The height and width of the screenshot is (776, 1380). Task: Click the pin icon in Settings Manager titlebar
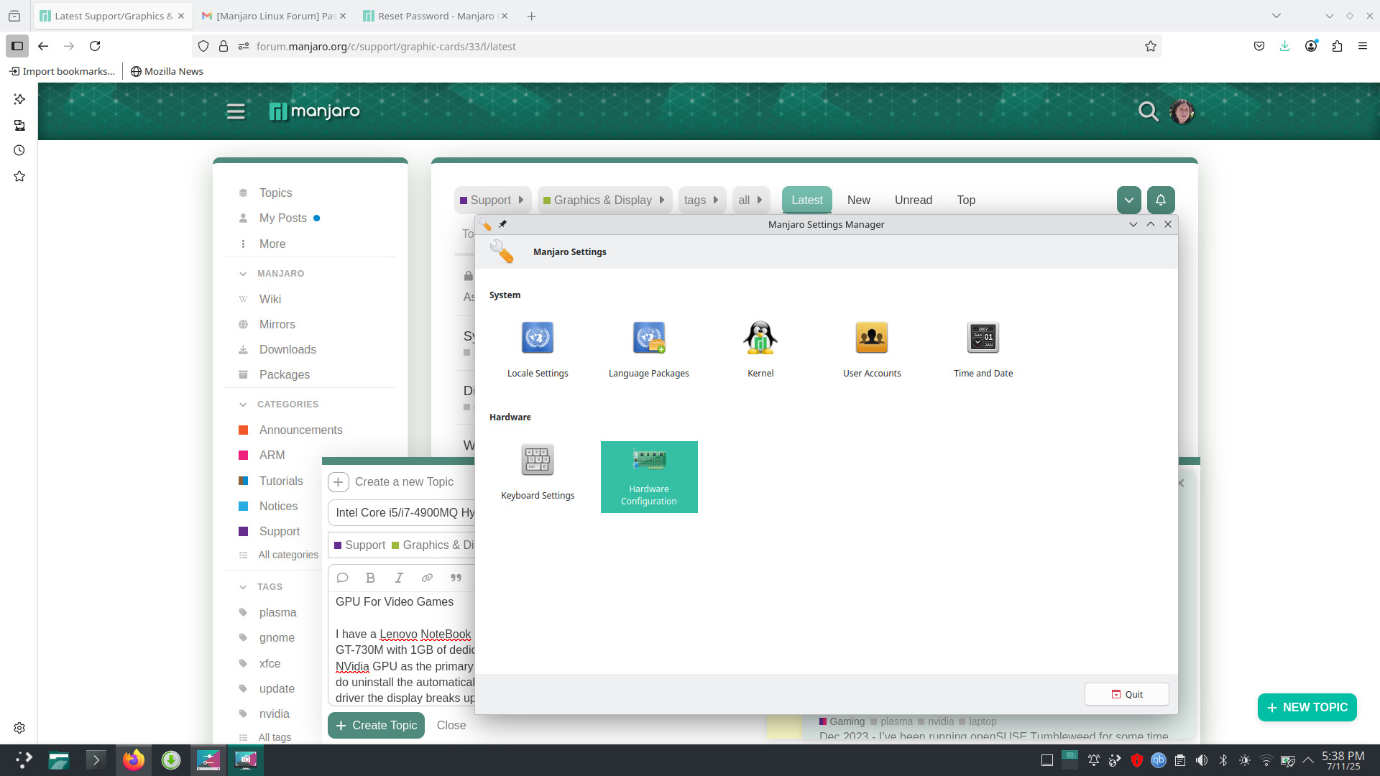(502, 224)
